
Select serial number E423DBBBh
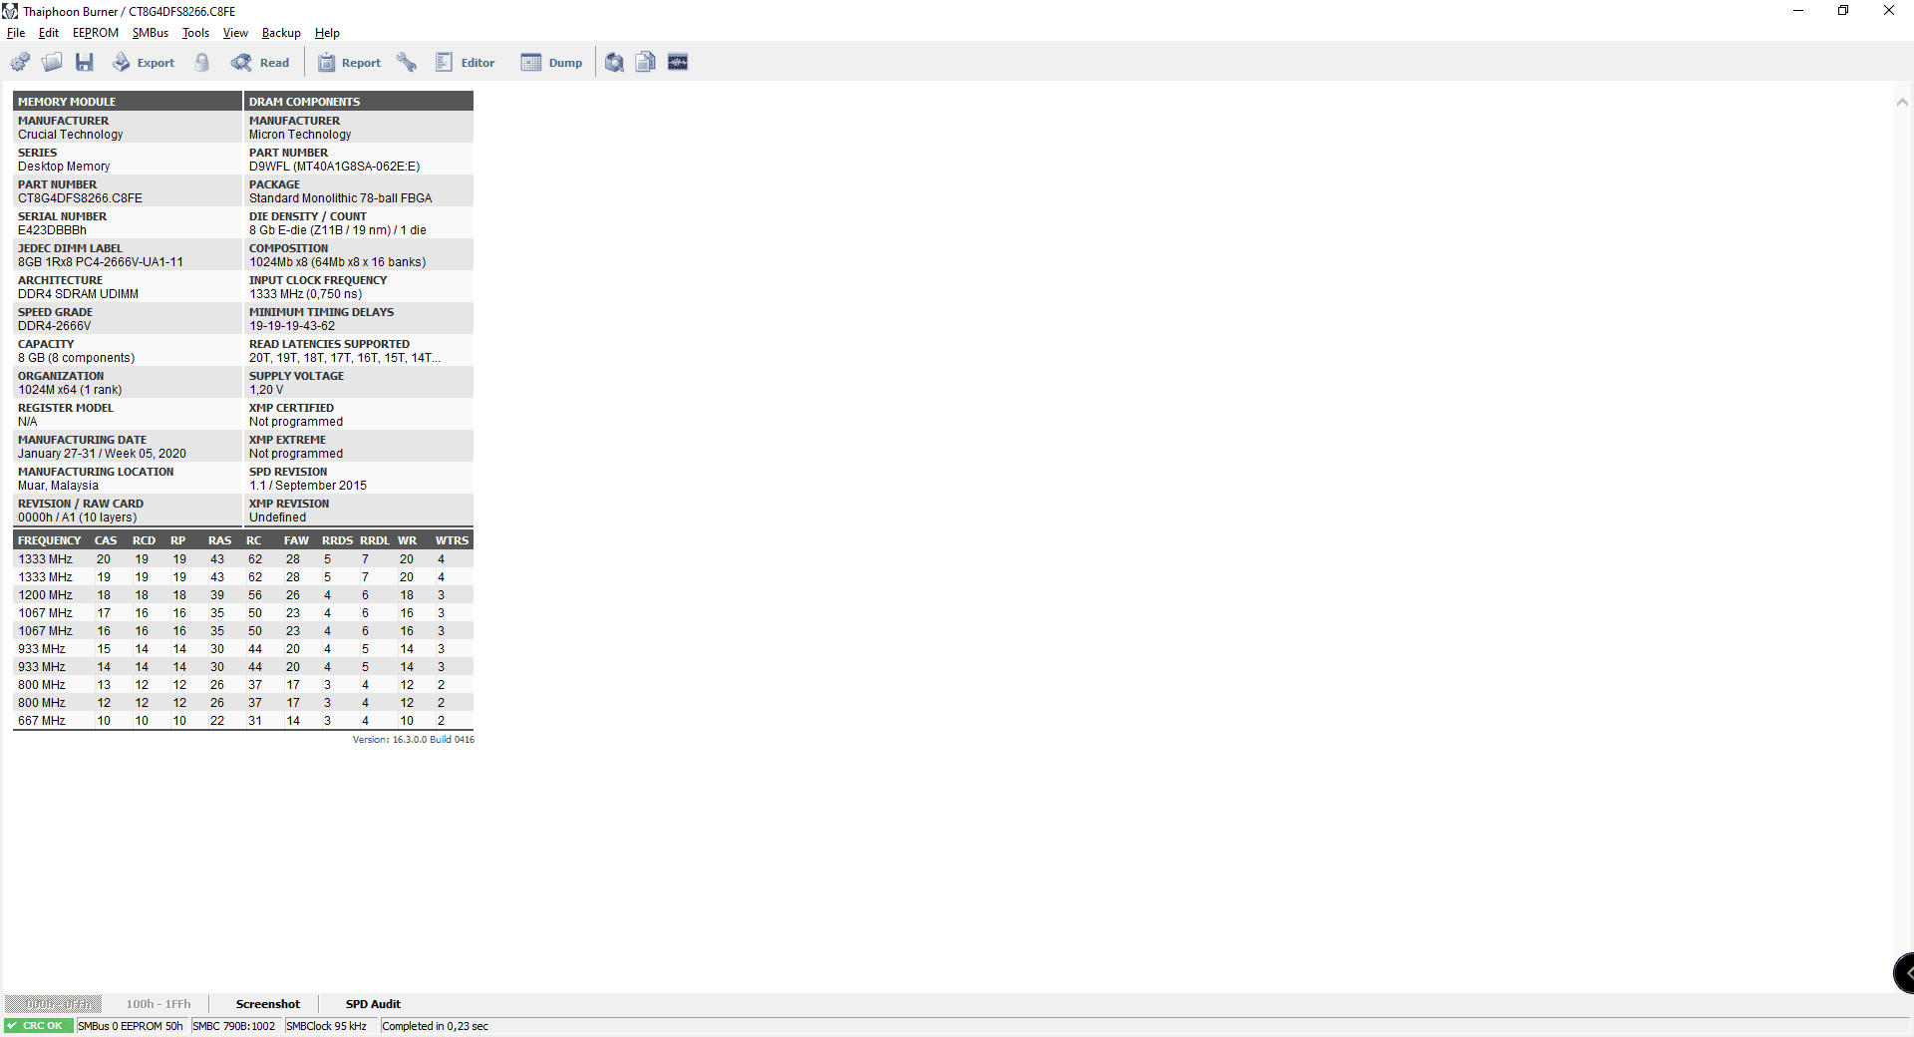52,230
